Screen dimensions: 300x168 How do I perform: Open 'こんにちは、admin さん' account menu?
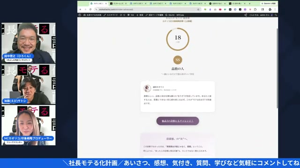click(261, 15)
